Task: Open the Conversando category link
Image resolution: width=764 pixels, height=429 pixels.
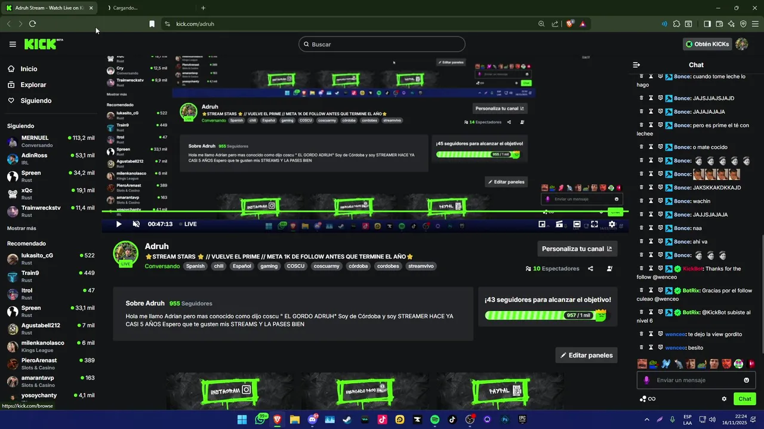Action: (162, 266)
